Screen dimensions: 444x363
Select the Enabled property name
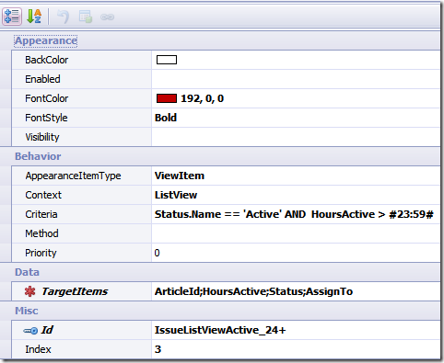tap(42, 79)
